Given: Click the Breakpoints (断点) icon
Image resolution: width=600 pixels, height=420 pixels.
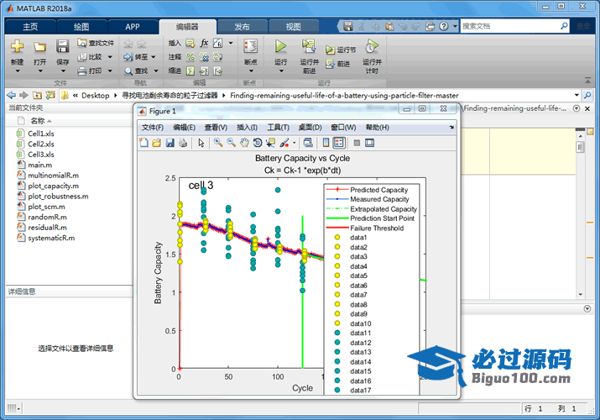Looking at the screenshot, I should click(x=251, y=47).
